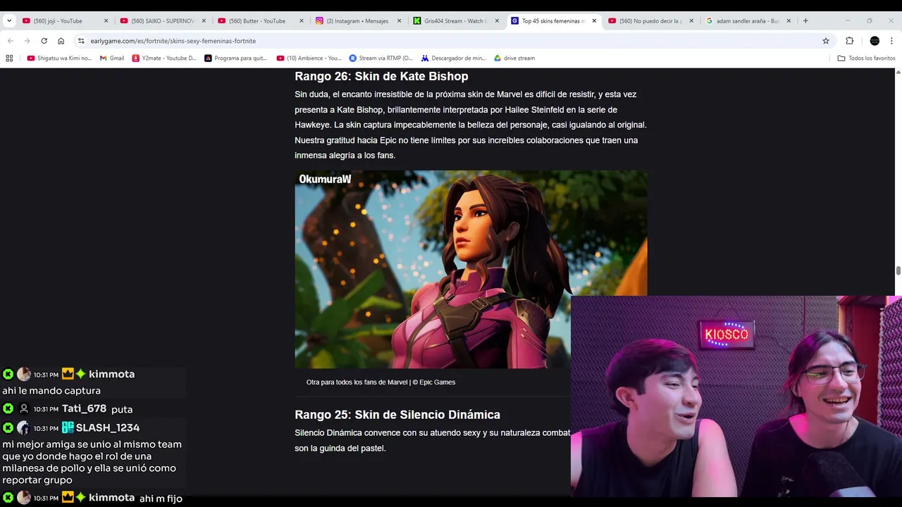The height and width of the screenshot is (507, 902).
Task: Go back to the previous page
Action: pyautogui.click(x=10, y=41)
